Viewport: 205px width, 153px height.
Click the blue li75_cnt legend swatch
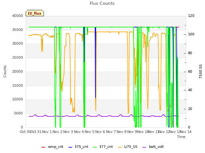[70, 147]
